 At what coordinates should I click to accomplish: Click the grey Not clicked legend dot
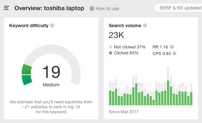click(111, 47)
